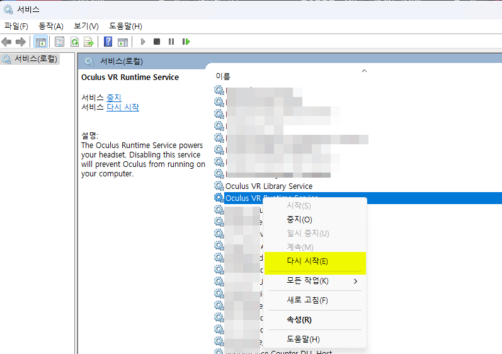Click the 다시 시작 link in the description pane
This screenshot has height=354, width=502.
click(123, 107)
